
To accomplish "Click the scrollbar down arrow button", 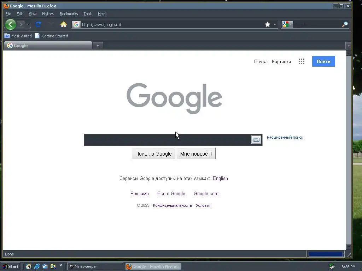I will (x=349, y=247).
